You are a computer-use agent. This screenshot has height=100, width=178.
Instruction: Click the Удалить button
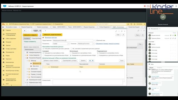83,61
